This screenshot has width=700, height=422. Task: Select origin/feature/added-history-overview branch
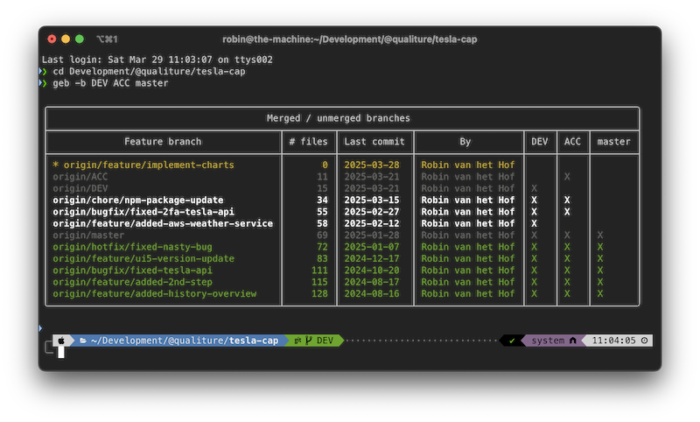155,294
